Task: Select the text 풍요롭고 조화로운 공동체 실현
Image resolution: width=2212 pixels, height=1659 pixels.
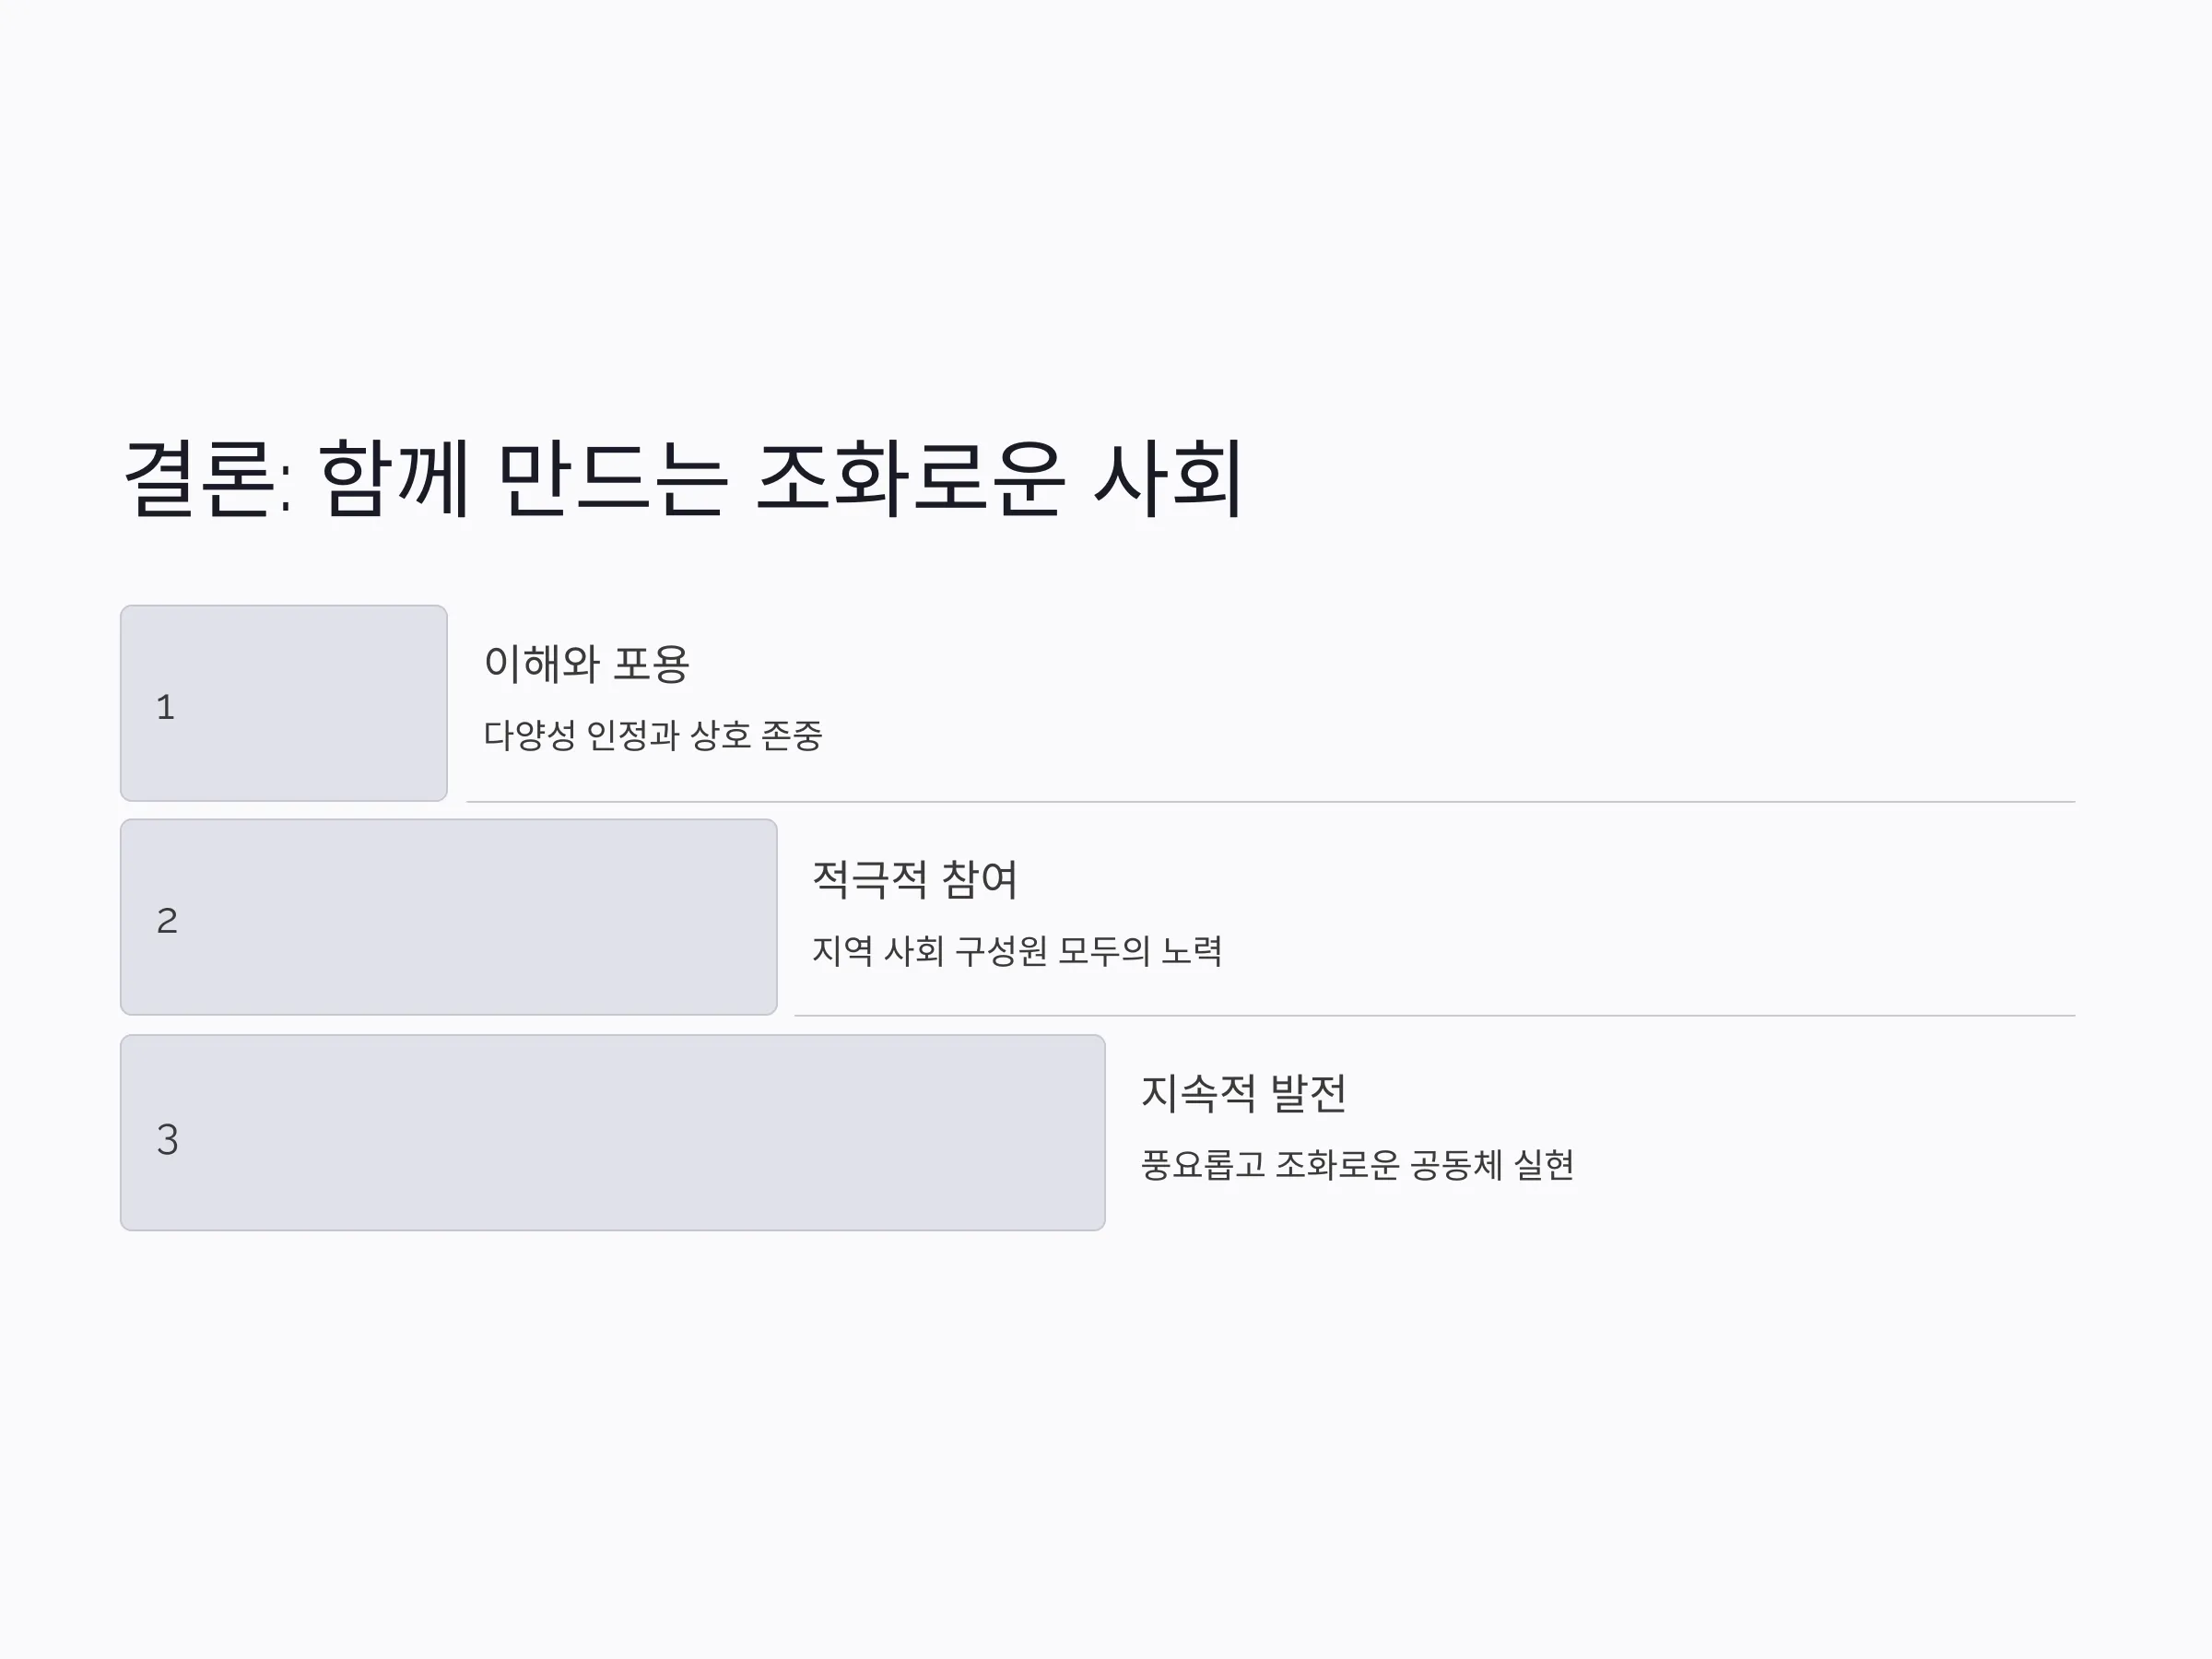Action: coord(1358,1164)
